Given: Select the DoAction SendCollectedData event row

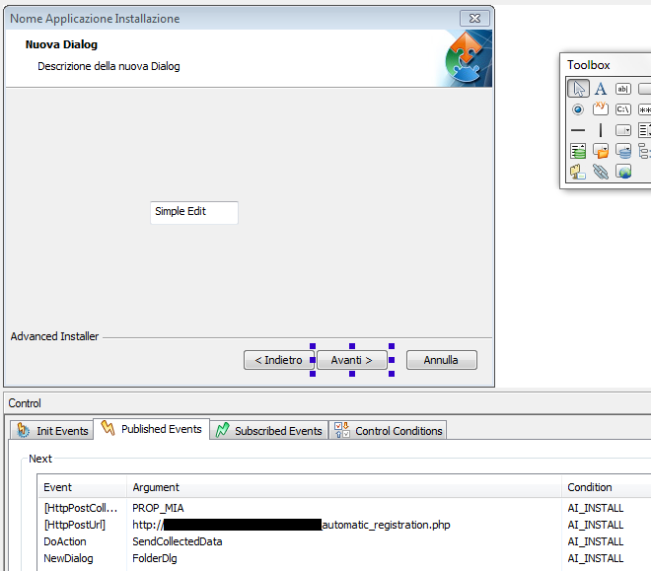Looking at the screenshot, I should [178, 541].
